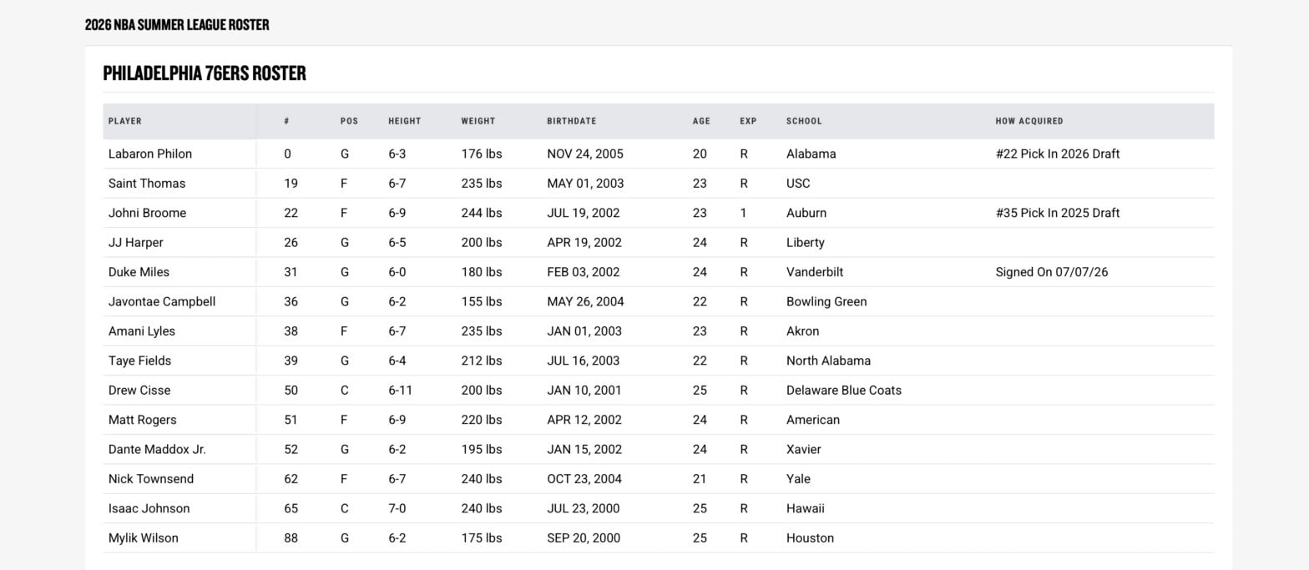This screenshot has height=570, width=1309.
Task: Select player name Amani Lyles
Action: coord(142,331)
